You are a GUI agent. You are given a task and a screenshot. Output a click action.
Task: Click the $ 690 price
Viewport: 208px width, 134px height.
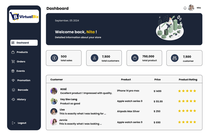[x=157, y=122]
